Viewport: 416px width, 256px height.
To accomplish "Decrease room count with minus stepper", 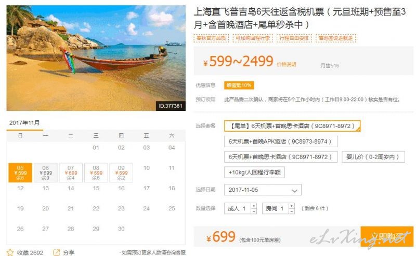I will click(292, 211).
